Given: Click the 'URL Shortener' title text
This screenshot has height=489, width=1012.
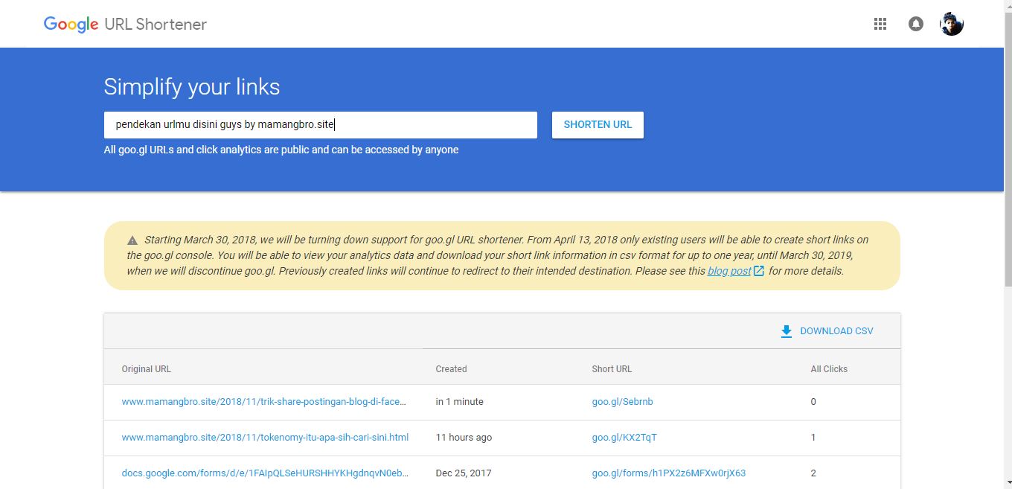Looking at the screenshot, I should click(x=156, y=25).
